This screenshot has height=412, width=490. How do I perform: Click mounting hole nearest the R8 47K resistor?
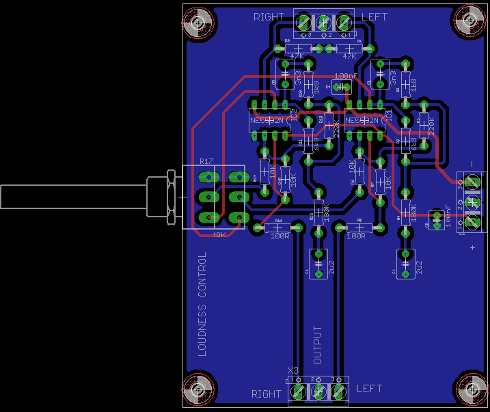(x=198, y=22)
